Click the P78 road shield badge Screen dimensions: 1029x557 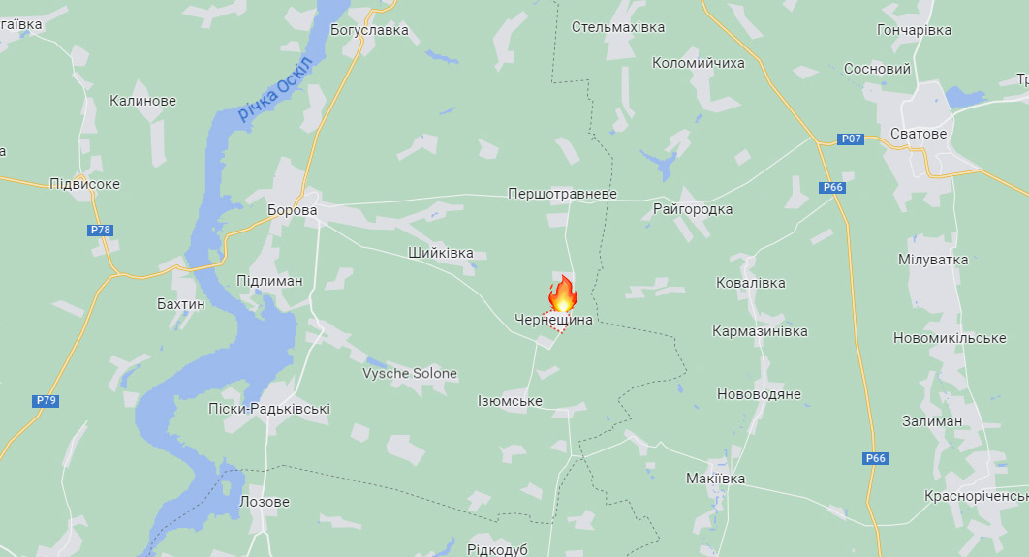[x=101, y=231]
